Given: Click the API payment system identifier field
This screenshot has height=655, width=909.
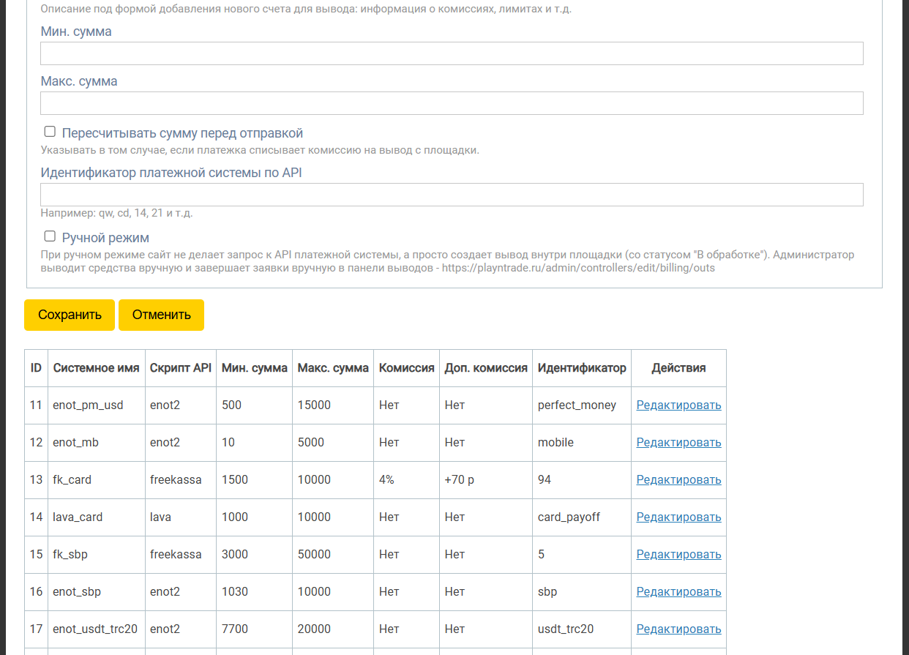Looking at the screenshot, I should (452, 195).
